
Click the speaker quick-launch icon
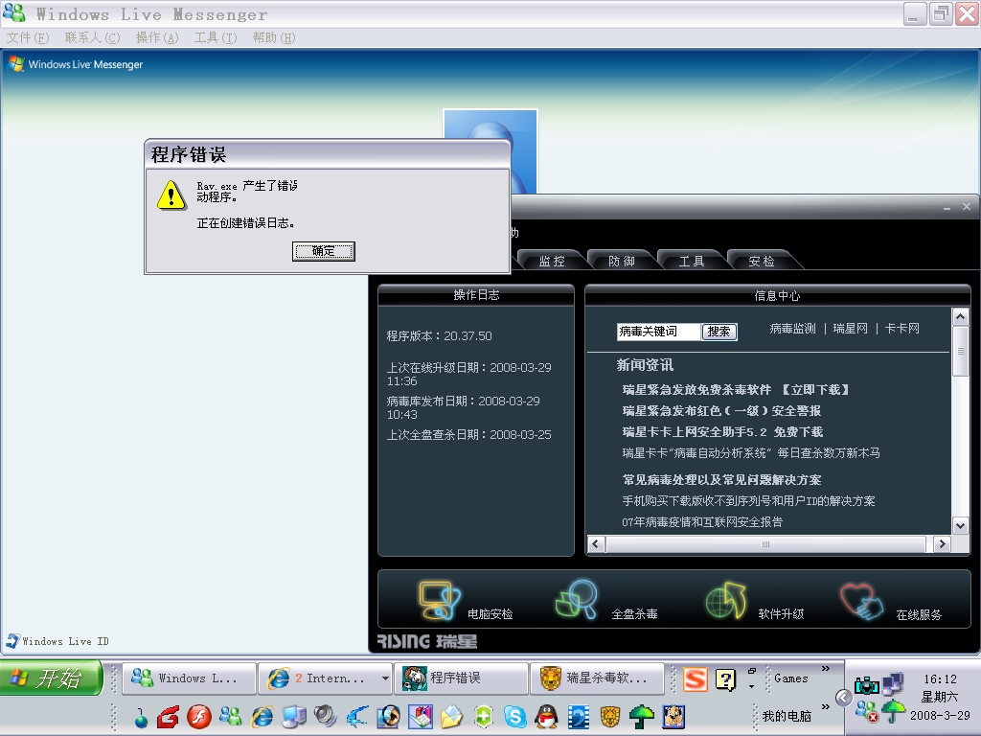tap(325, 716)
